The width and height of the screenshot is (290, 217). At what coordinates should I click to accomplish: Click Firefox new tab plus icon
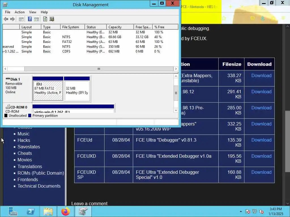230,7
